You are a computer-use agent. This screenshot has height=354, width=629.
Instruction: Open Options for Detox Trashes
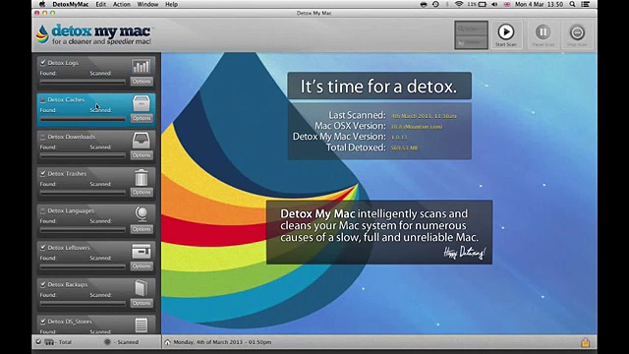142,193
